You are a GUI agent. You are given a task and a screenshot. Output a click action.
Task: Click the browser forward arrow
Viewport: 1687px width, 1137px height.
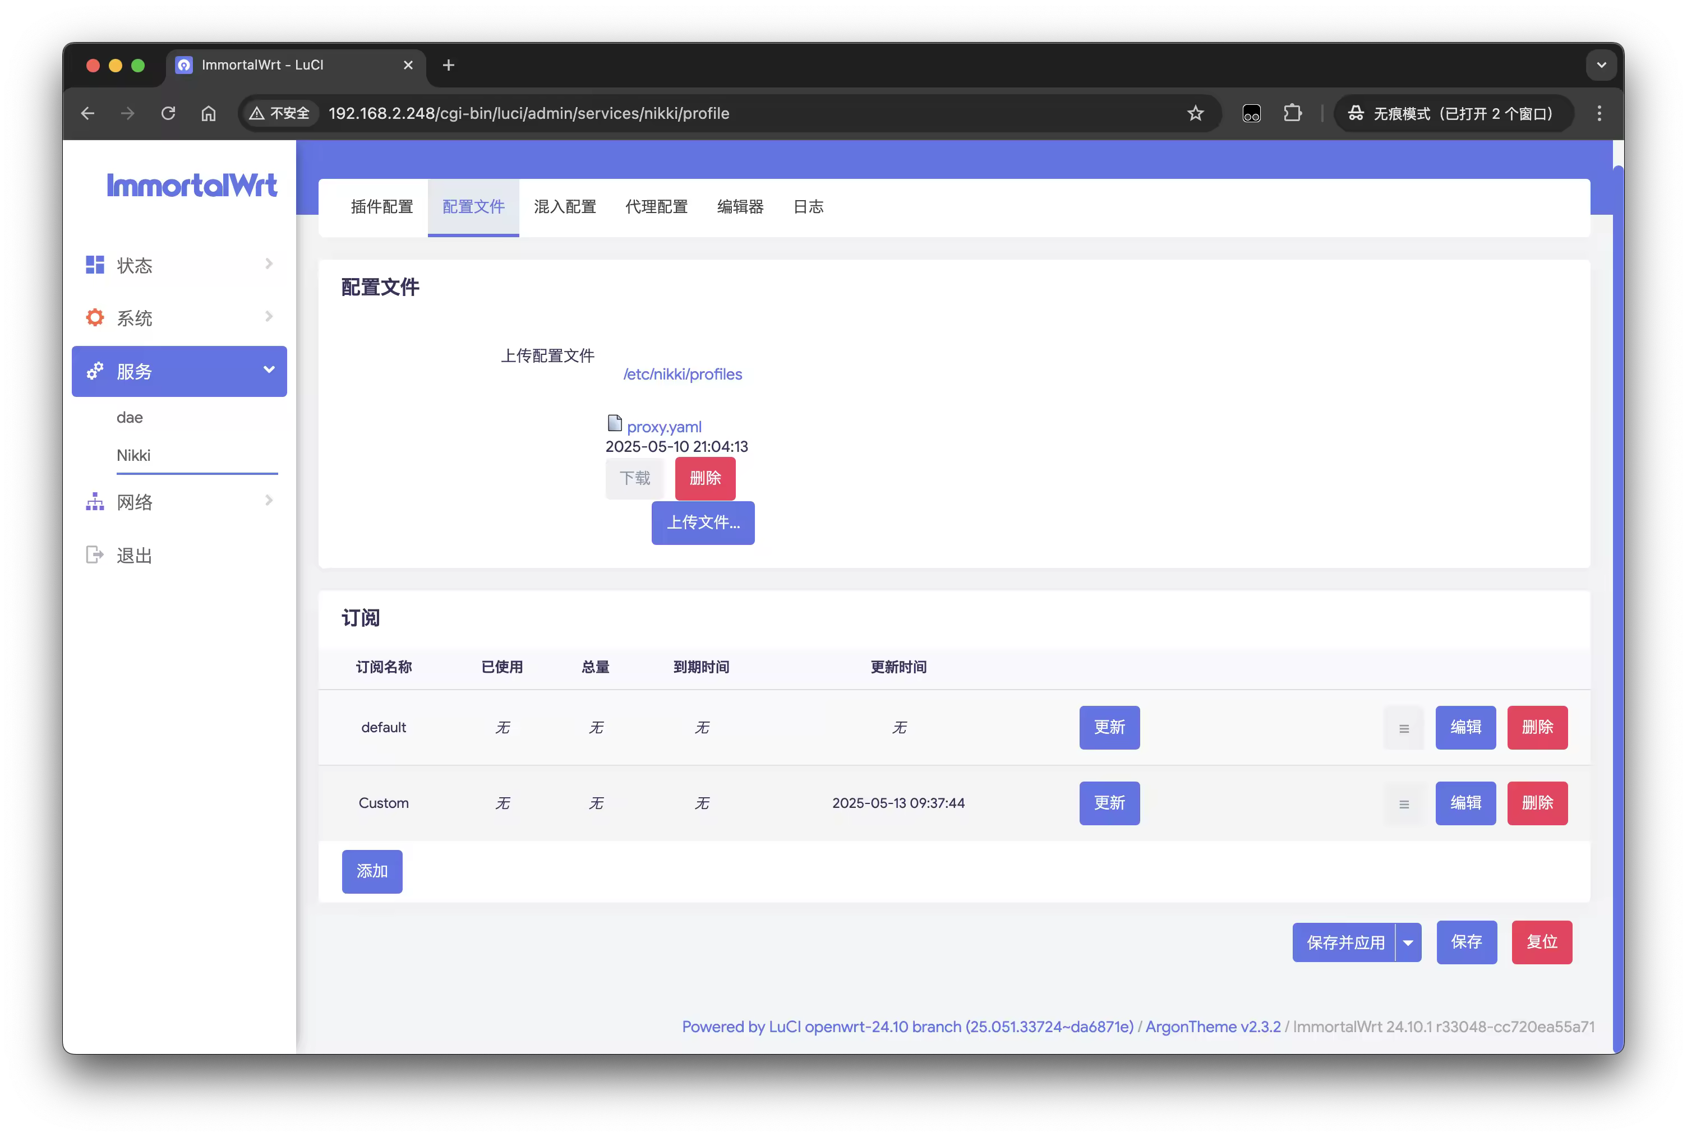[x=128, y=113]
